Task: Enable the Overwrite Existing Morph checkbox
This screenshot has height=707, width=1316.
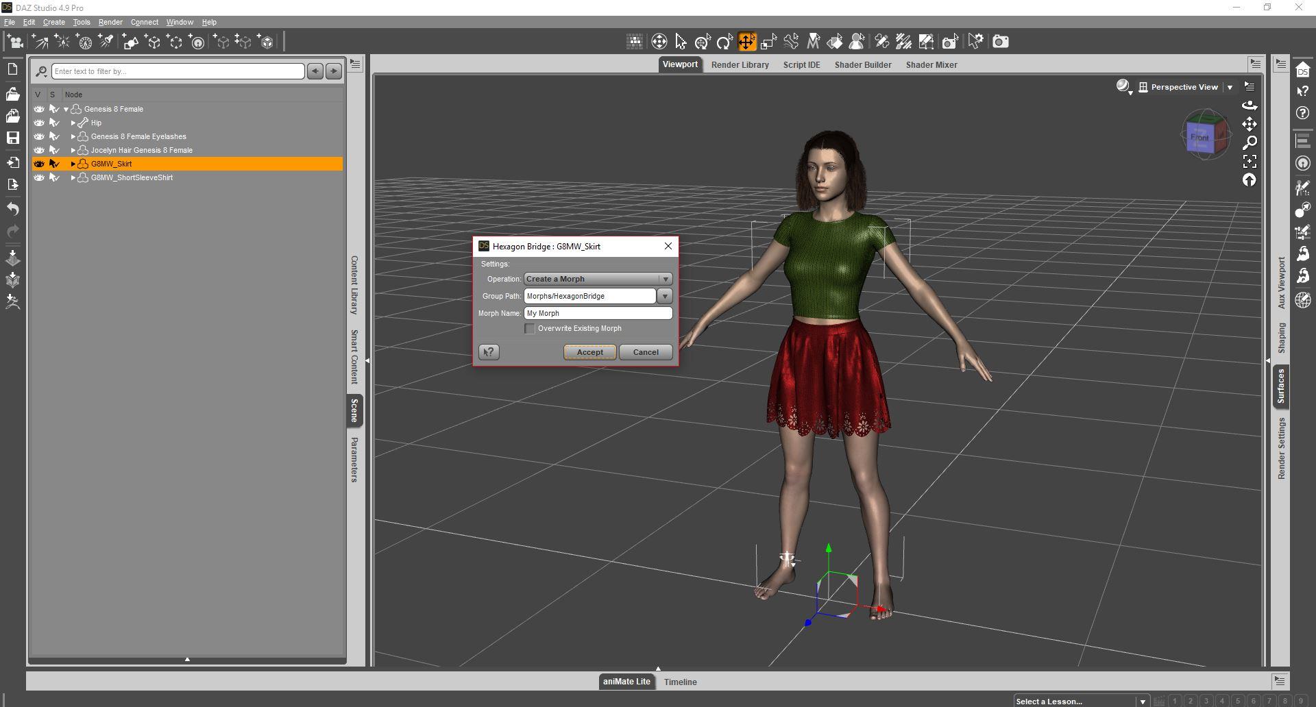Action: [530, 329]
